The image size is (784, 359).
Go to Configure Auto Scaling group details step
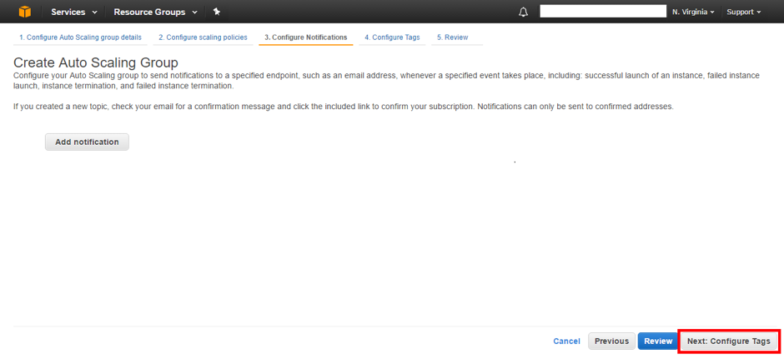point(80,37)
